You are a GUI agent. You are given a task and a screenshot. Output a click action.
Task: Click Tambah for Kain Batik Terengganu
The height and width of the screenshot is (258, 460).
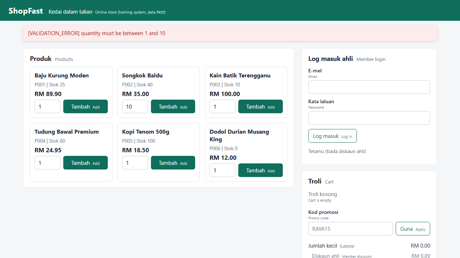point(261,106)
